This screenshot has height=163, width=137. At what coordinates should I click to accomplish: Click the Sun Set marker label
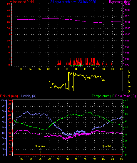coord(107,146)
